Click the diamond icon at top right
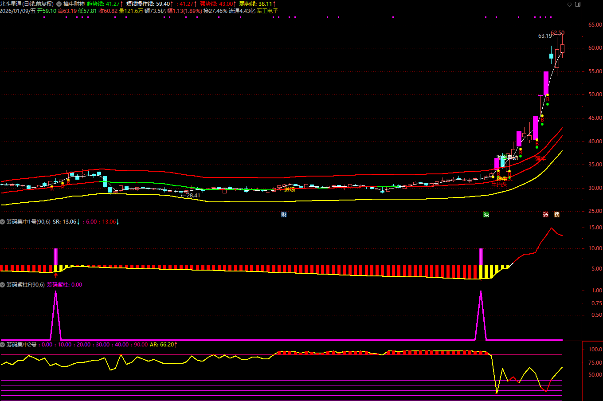 pos(569,4)
